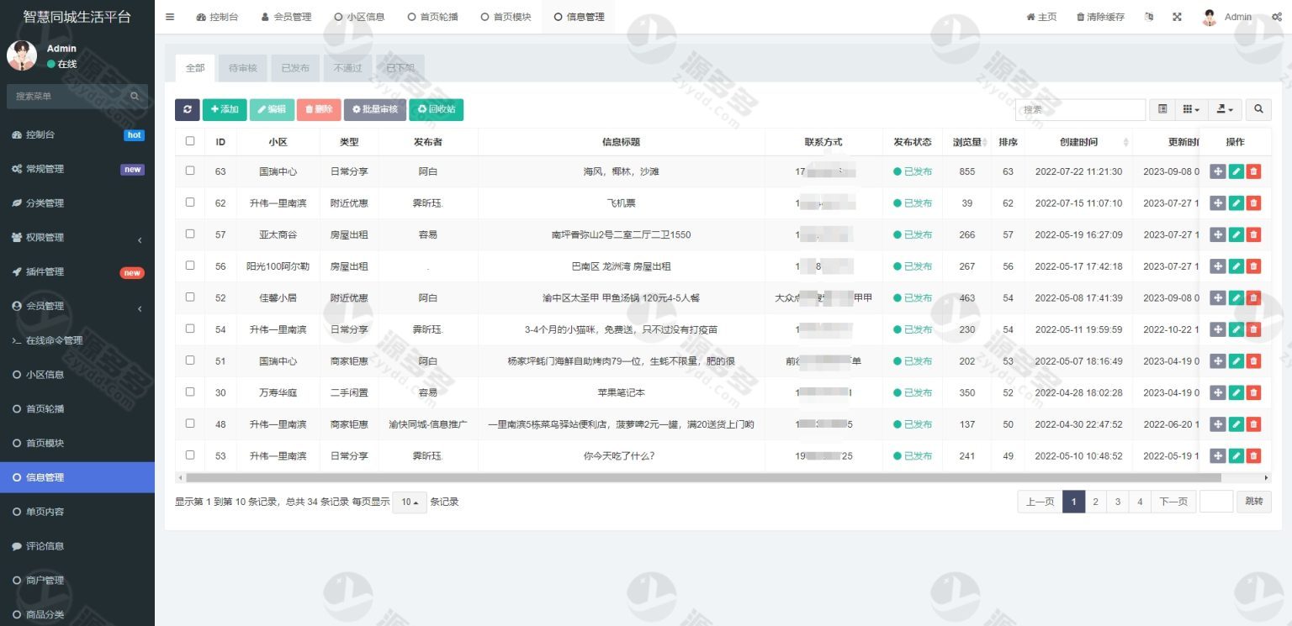Open the 回收站 recycle bin button

[436, 109]
